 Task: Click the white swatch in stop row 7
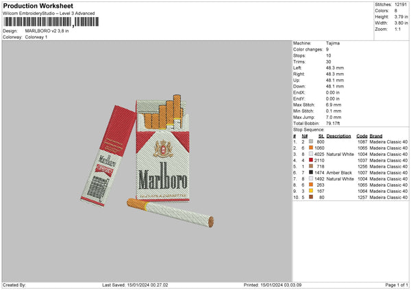[311, 179]
